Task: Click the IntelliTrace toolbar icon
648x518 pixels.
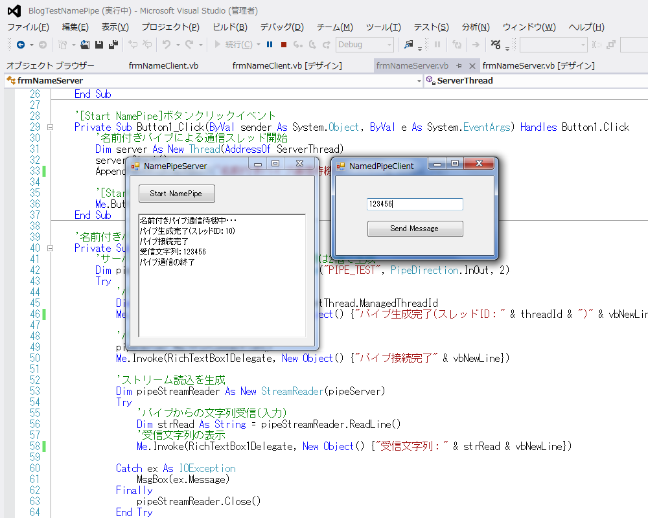Action: pyautogui.click(x=496, y=45)
